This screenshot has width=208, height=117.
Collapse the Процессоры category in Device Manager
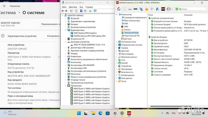point(66,86)
